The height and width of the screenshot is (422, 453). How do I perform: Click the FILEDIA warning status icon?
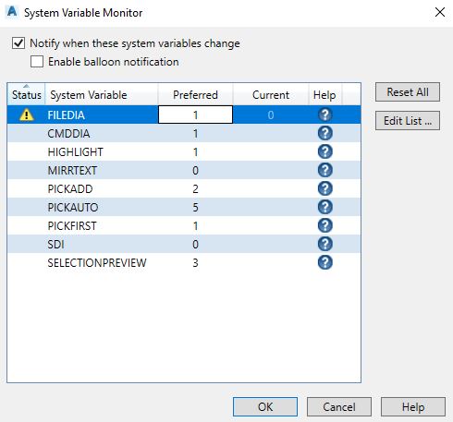pos(27,115)
